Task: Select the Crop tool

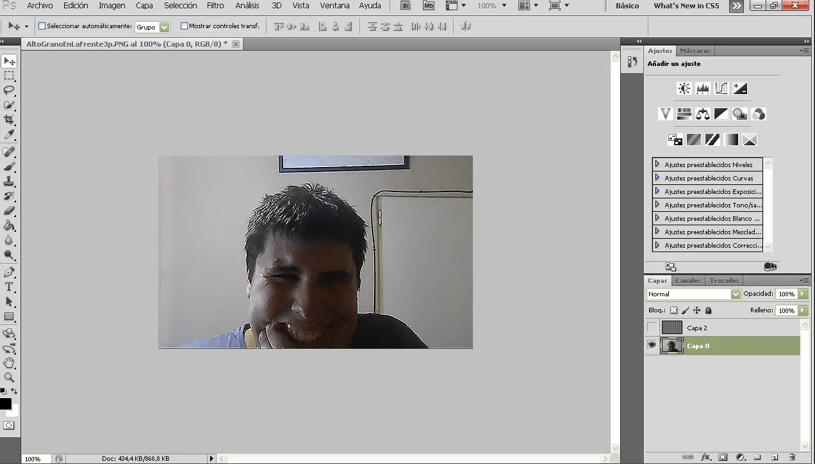Action: tap(9, 120)
